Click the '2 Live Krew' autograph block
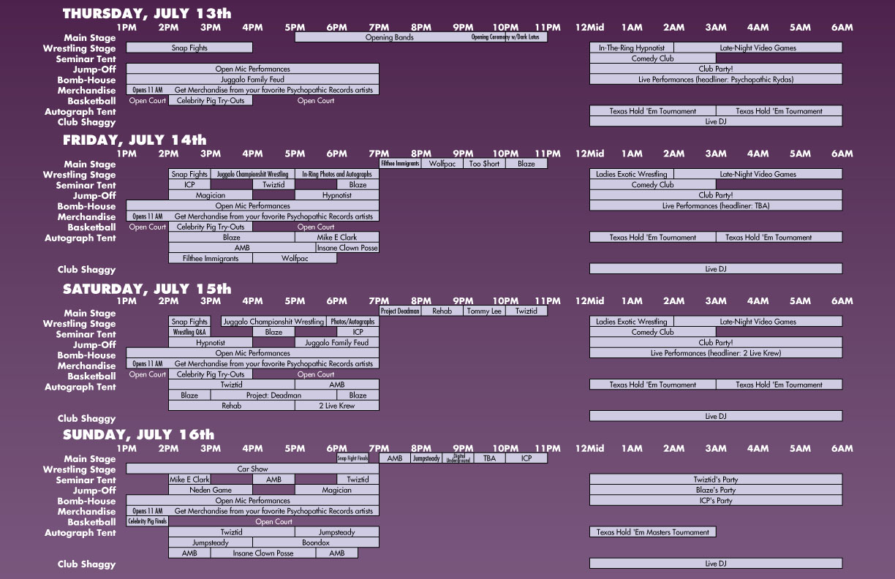895x579 pixels. click(x=337, y=406)
